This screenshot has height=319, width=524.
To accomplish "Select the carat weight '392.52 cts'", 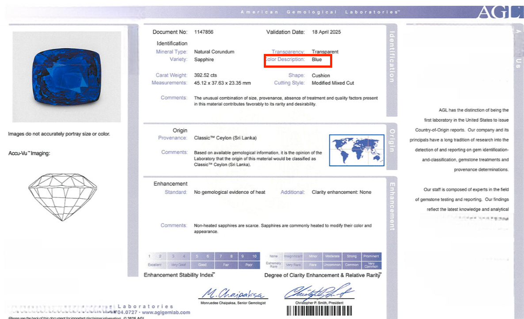I will coord(205,75).
